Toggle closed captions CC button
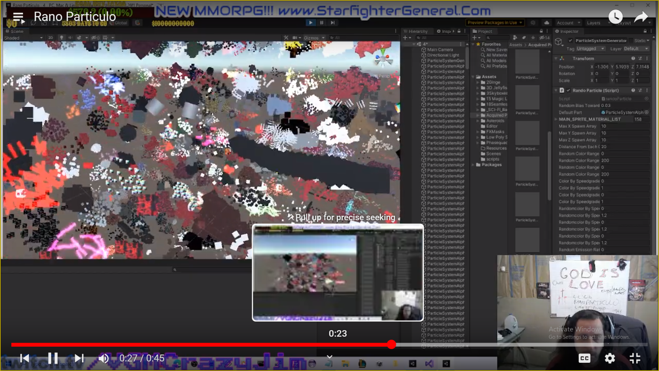 584,358
